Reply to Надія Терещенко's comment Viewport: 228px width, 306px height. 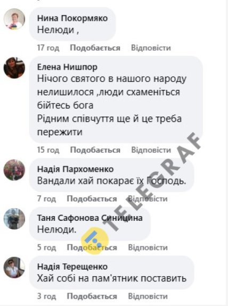point(148,296)
